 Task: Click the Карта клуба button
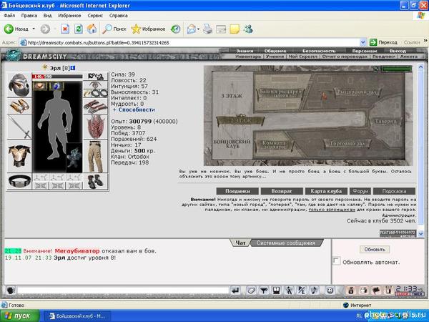tap(326, 191)
